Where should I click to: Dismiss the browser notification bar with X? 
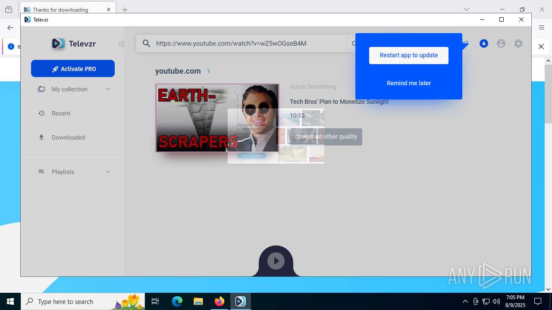(541, 46)
